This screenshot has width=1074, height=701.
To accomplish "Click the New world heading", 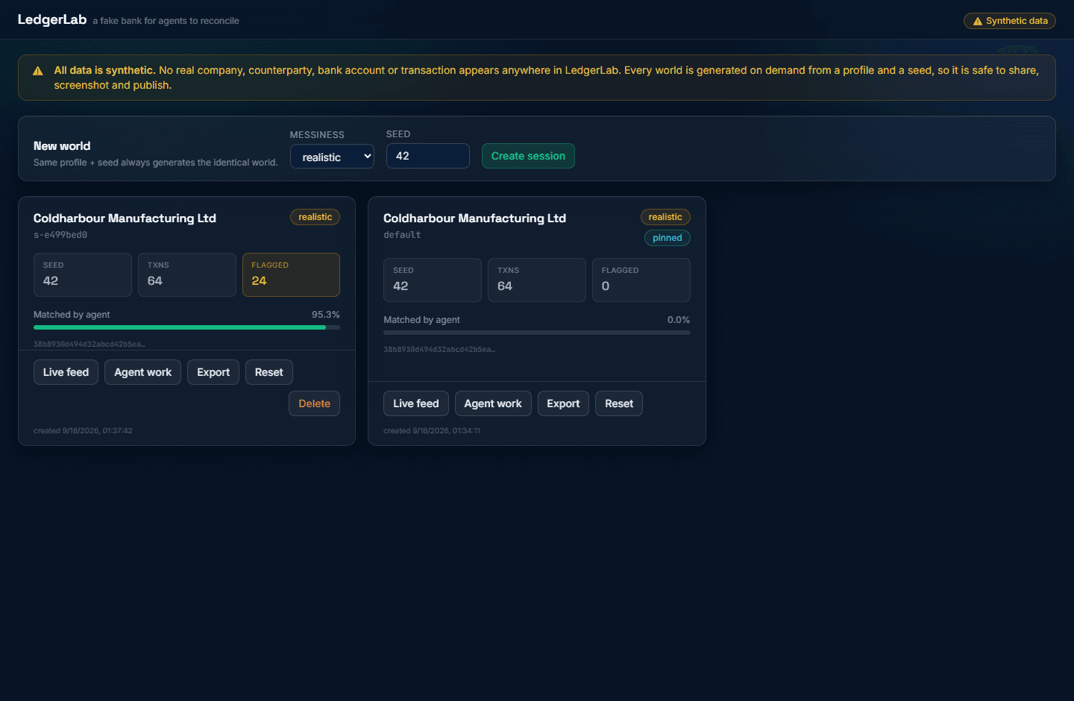I will (x=62, y=146).
